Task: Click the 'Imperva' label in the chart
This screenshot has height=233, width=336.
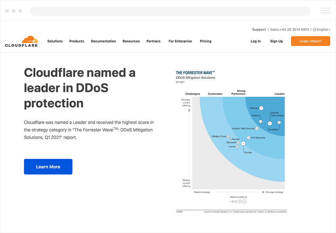Action: (255, 116)
